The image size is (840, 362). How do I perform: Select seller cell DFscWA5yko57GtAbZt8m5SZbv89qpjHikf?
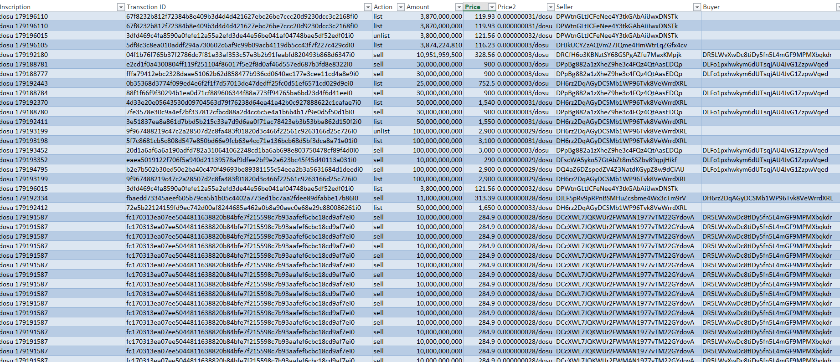[x=628, y=160]
